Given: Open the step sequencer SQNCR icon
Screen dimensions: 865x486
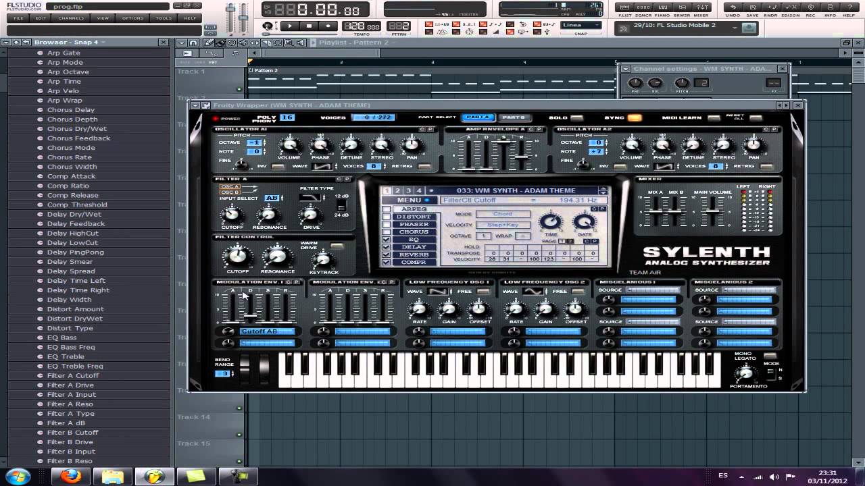Looking at the screenshot, I should [x=643, y=7].
